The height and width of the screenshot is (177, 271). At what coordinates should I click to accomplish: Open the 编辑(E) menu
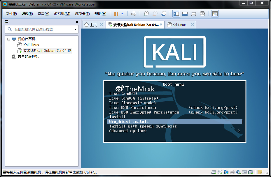27,14
